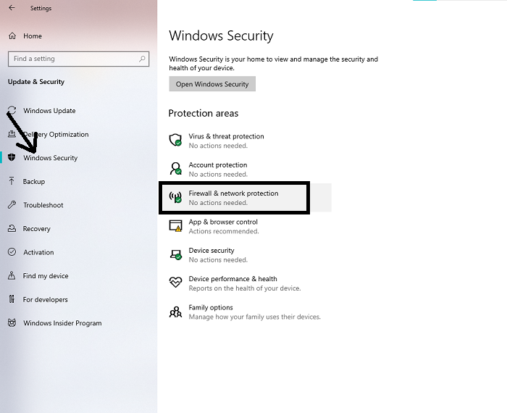507x413 pixels.
Task: Open Virus & threat protection
Action: (226, 136)
